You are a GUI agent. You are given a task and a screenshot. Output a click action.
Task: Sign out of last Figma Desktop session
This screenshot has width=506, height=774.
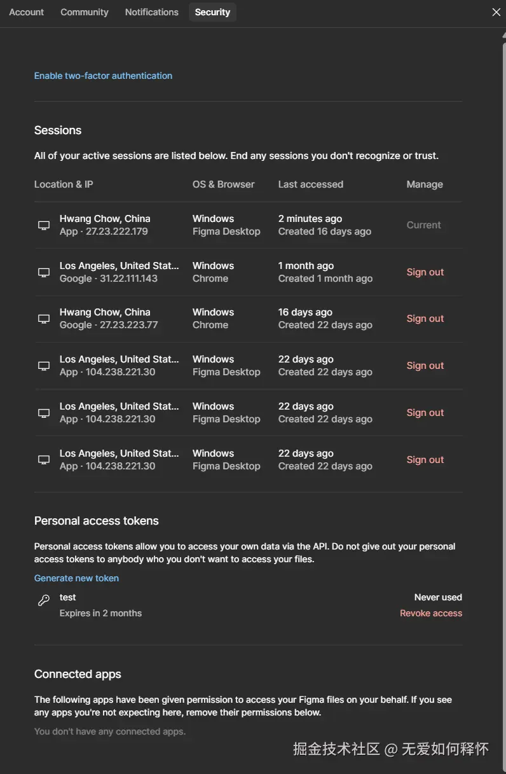(425, 460)
